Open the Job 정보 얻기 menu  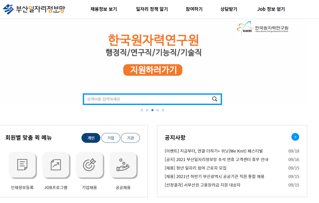click(x=271, y=9)
